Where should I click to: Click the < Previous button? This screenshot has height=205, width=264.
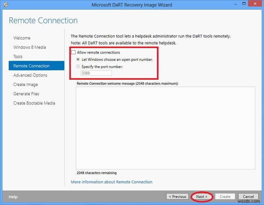177,196
